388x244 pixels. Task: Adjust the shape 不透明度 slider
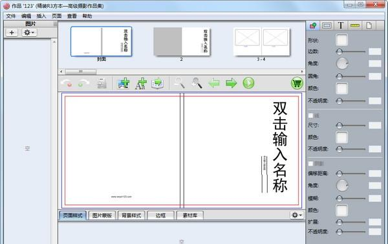click(350, 100)
